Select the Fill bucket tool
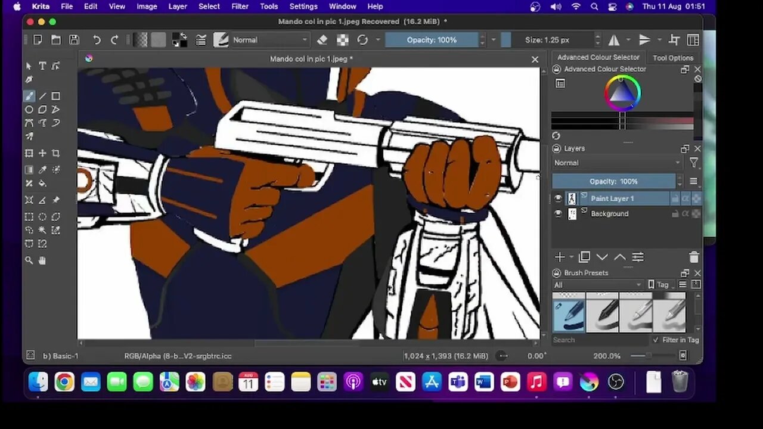Image resolution: width=763 pixels, height=429 pixels. pyautogui.click(x=42, y=183)
